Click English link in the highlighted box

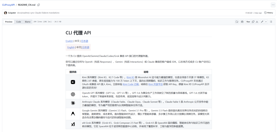click(71, 47)
